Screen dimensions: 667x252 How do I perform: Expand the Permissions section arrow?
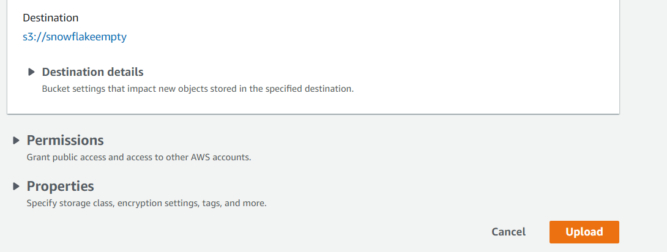tap(17, 141)
